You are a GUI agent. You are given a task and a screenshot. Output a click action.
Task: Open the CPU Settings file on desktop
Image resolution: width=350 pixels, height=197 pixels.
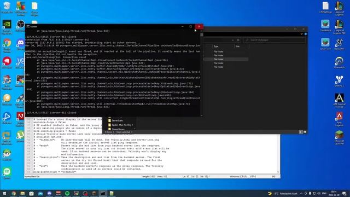click(x=325, y=7)
